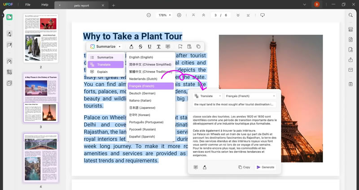The width and height of the screenshot is (359, 190).
Task: Click the search text icon in floating toolbar
Action: [189, 47]
